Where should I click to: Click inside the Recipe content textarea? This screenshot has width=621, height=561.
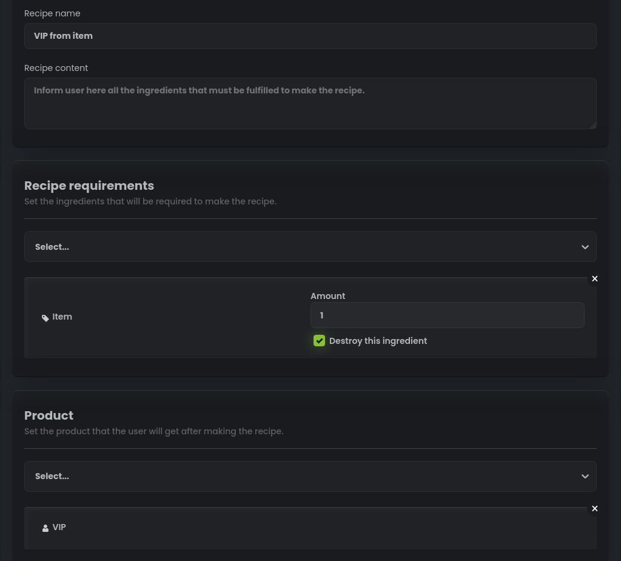tap(310, 103)
